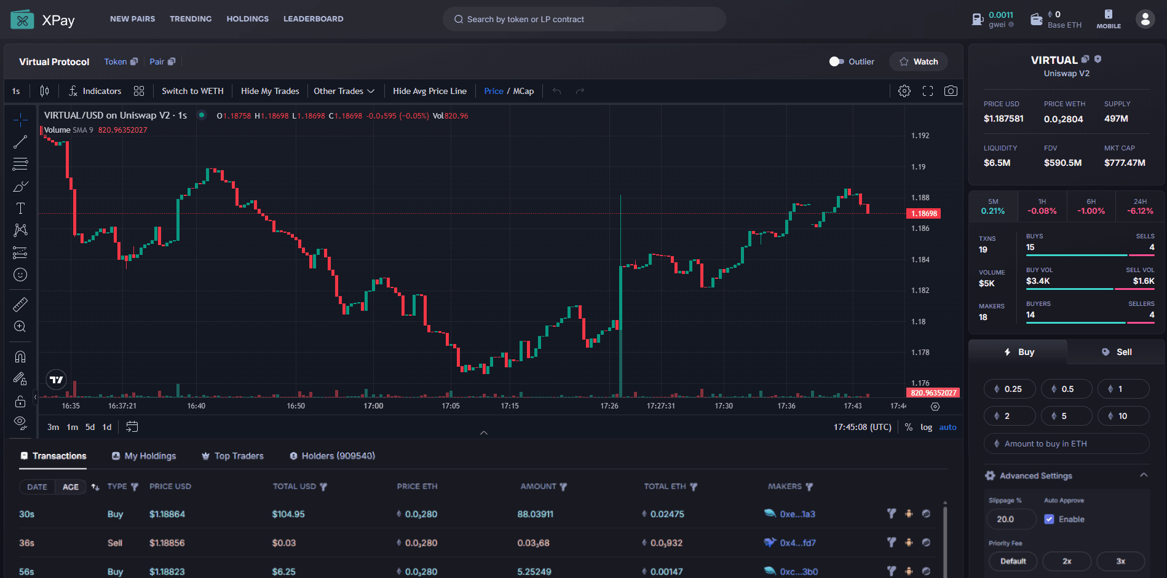
Task: Open the Holders (909540) tab
Action: [x=332, y=456]
